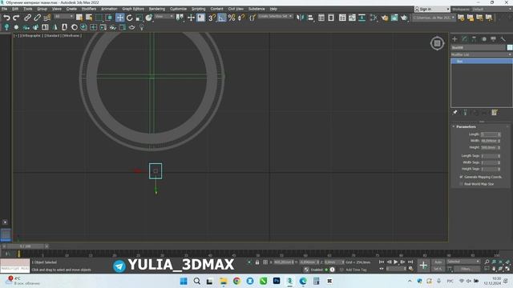Open the Scripting menu
The image size is (513, 288).
tap(198, 9)
